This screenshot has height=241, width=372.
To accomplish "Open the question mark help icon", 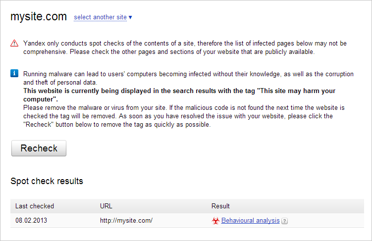I will [284, 221].
